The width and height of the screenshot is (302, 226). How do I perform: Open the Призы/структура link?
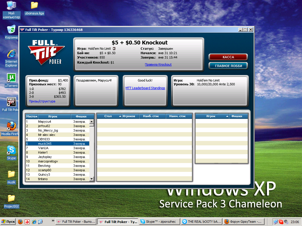coord(42,101)
